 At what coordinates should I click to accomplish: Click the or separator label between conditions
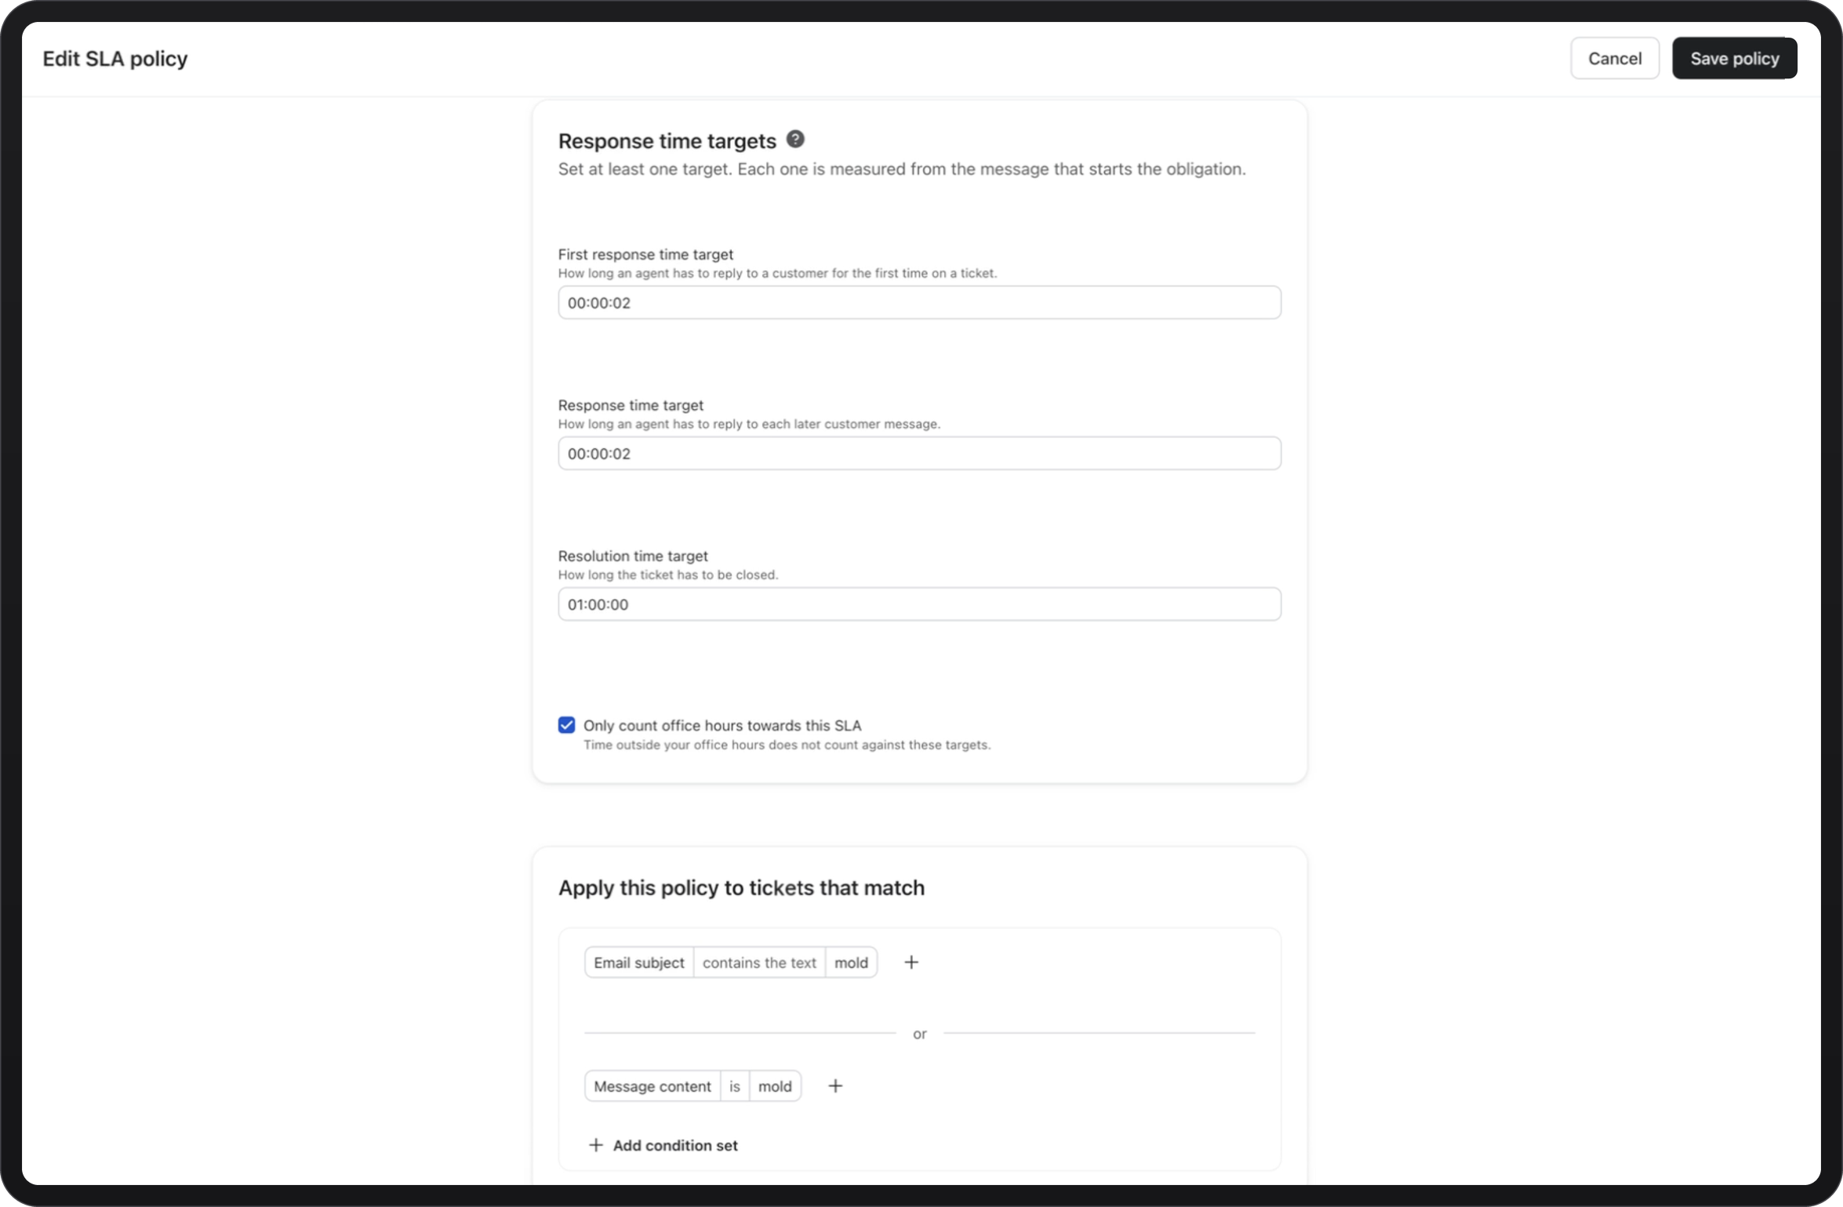(920, 1034)
